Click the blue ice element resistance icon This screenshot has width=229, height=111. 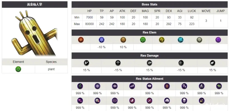coord(102,40)
